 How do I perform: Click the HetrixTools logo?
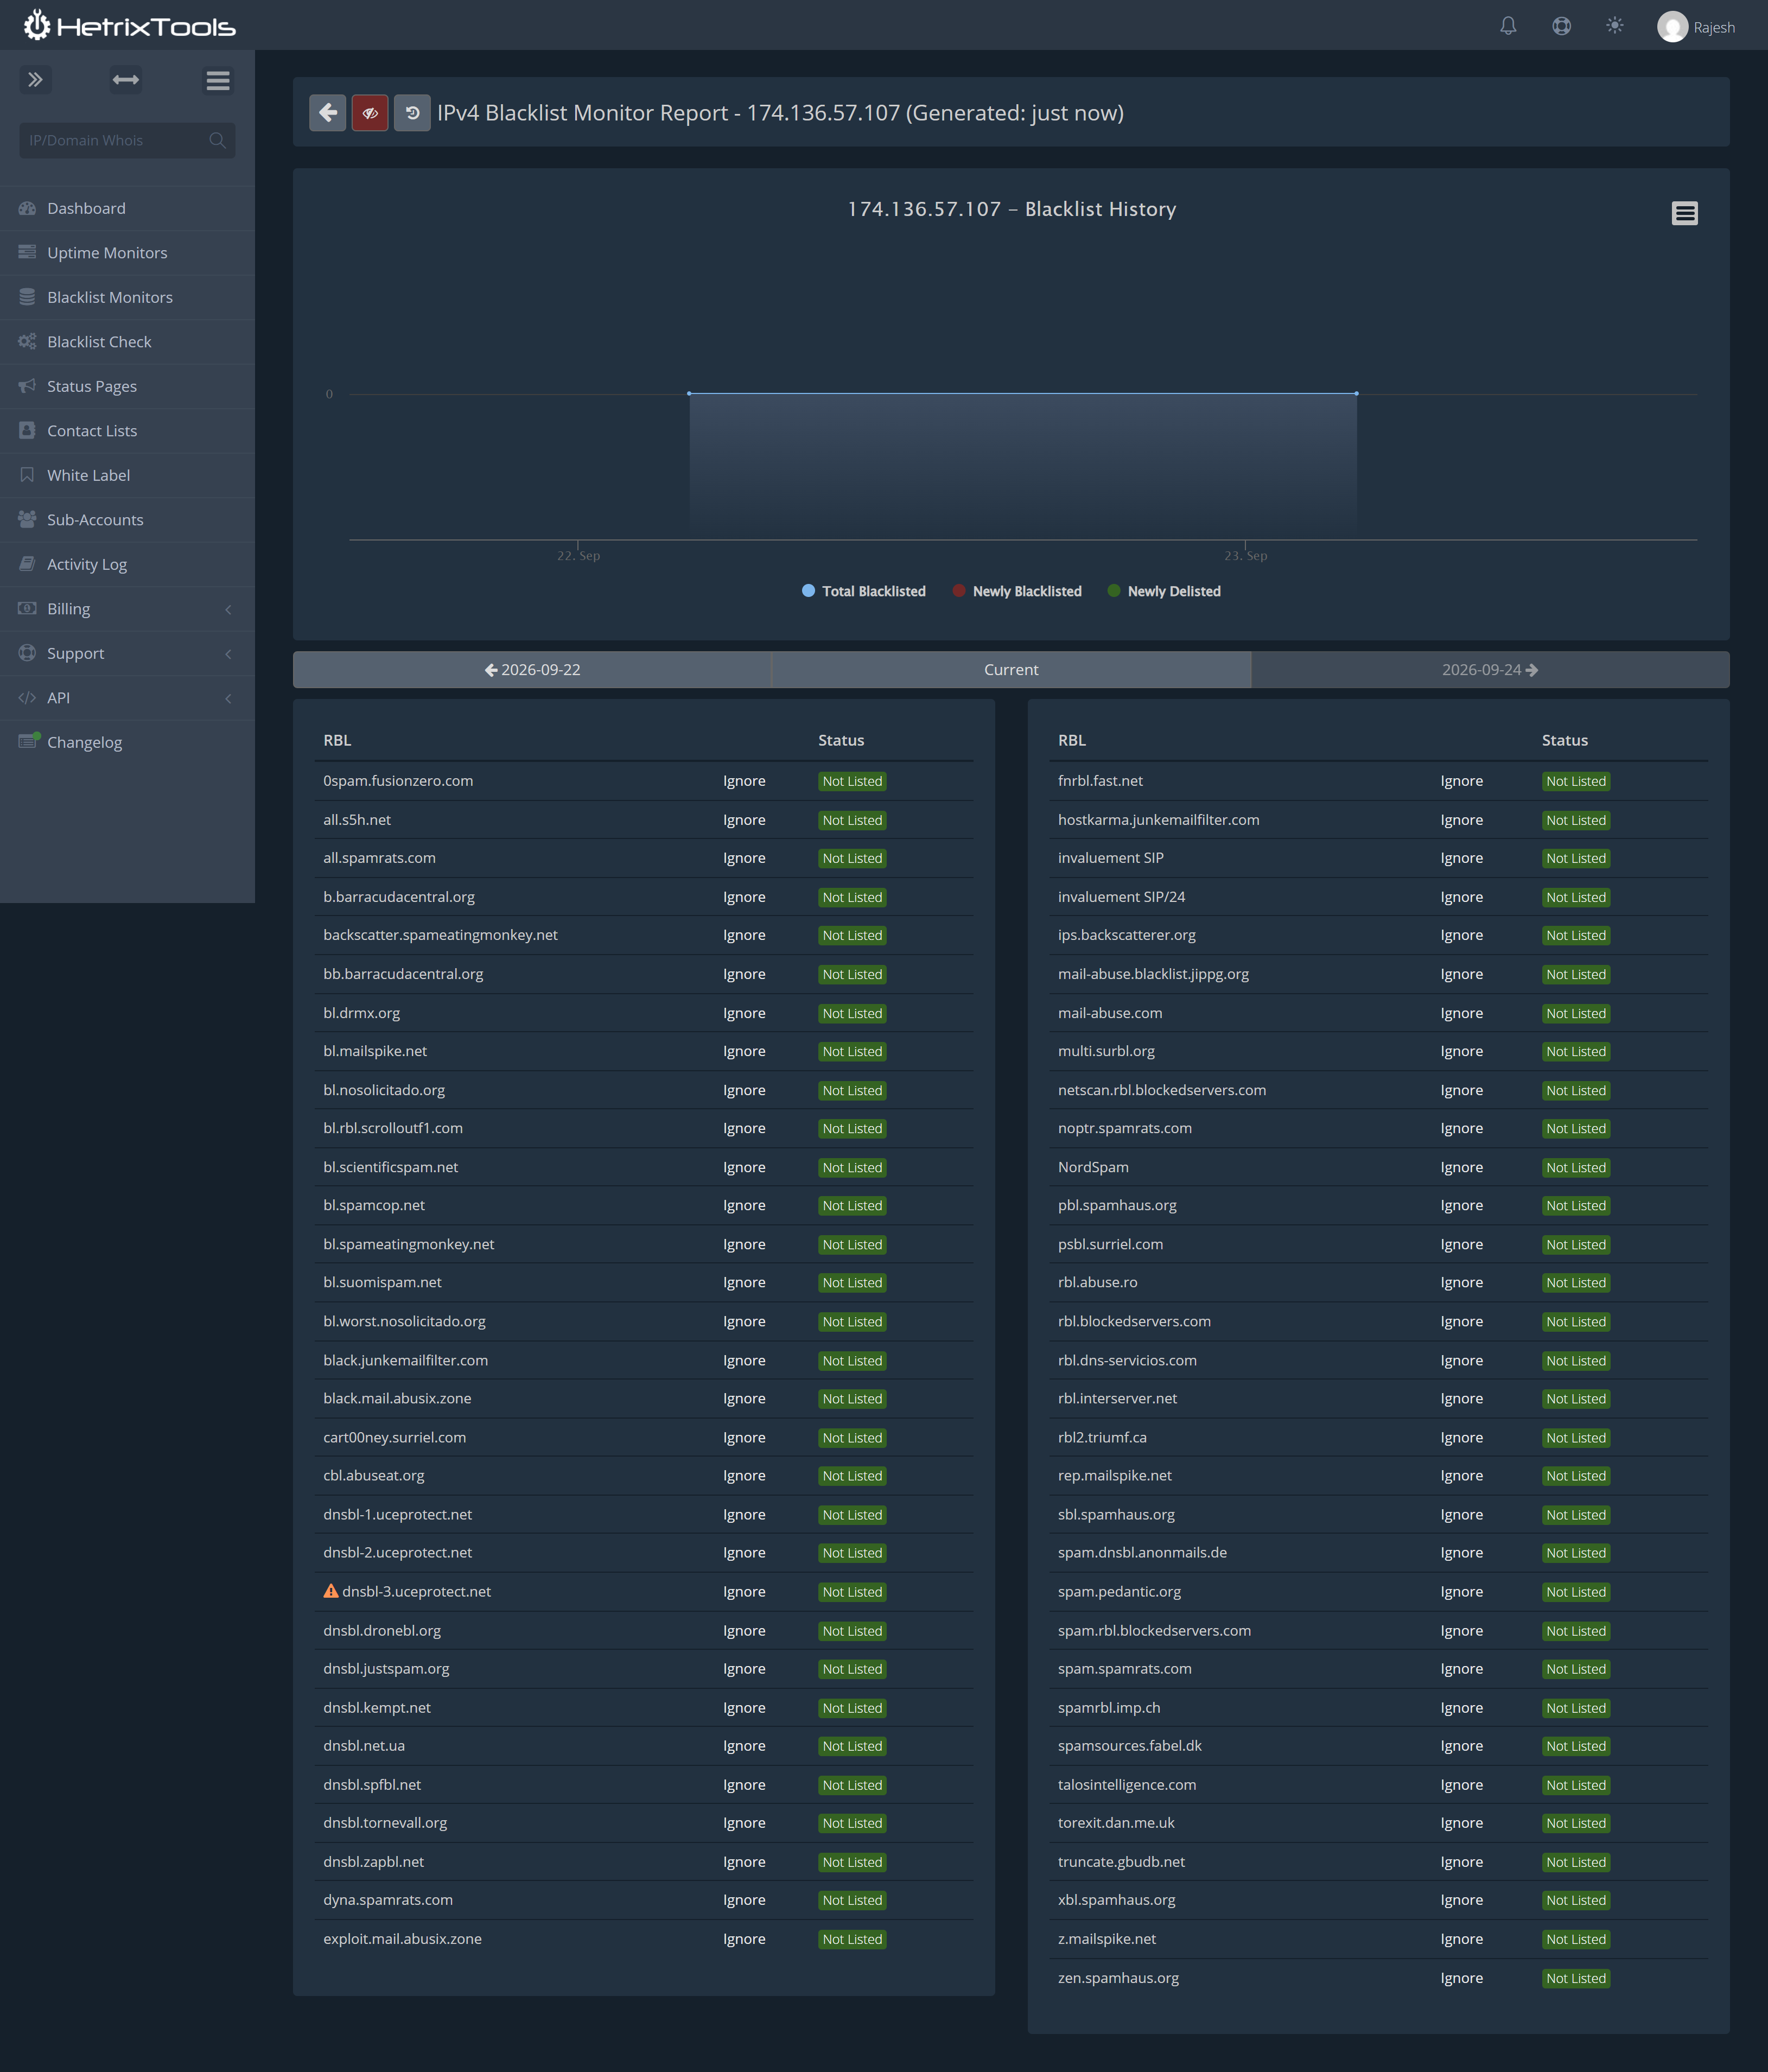pyautogui.click(x=129, y=25)
